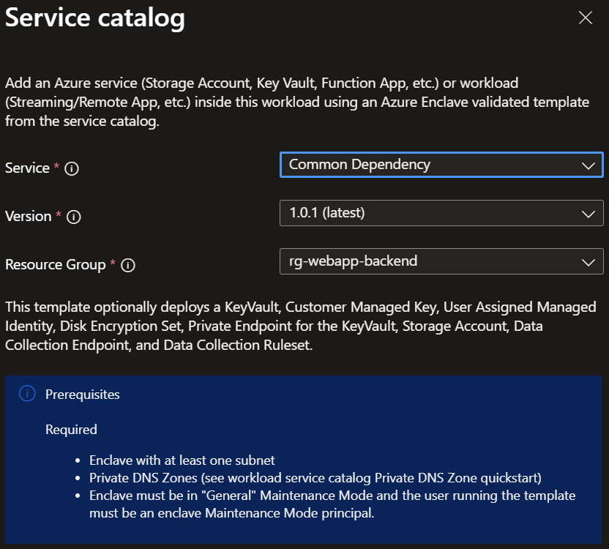Click the template description starting 'This template optionally deploys'
This screenshot has width=609, height=549.
coord(301,326)
